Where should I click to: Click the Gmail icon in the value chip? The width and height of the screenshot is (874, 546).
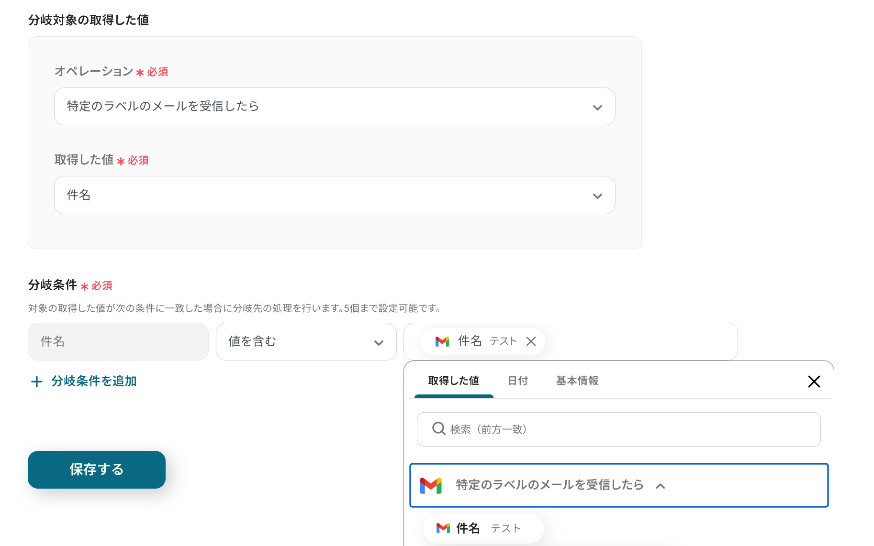(442, 341)
